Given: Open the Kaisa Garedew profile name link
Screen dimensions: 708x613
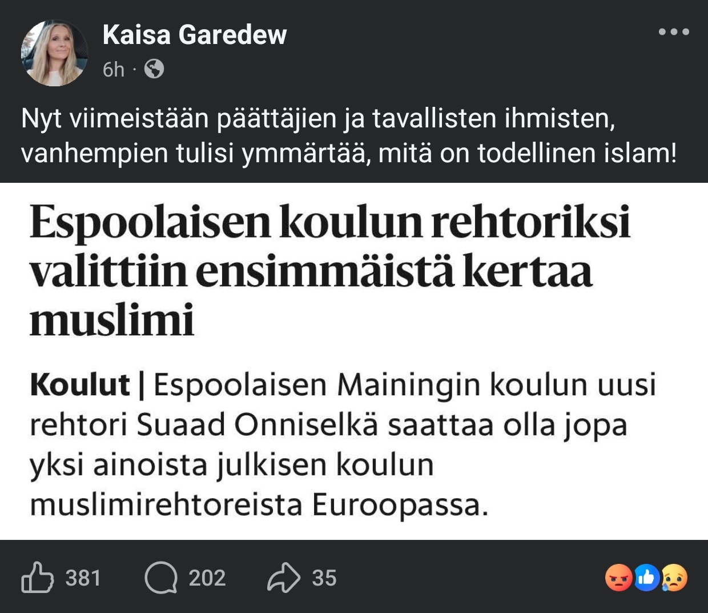Looking at the screenshot, I should pyautogui.click(x=195, y=35).
